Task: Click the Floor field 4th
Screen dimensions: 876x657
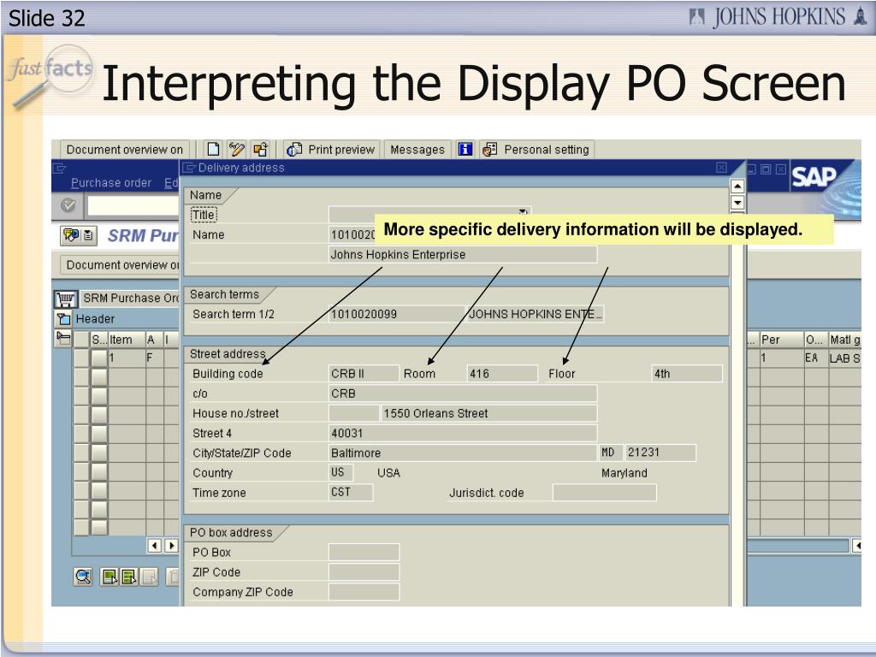Action: pyautogui.click(x=687, y=374)
